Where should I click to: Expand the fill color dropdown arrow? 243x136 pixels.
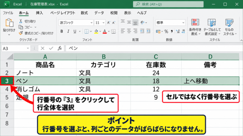pyautogui.click(x=100, y=31)
